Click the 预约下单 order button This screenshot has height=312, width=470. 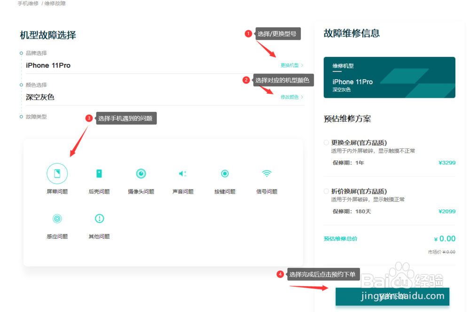(392, 296)
